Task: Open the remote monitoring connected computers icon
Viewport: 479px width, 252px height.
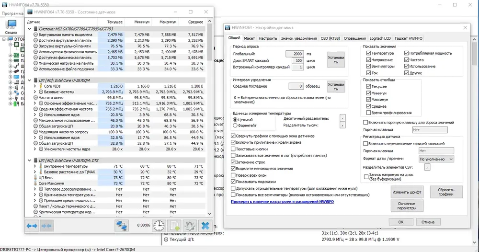Action: click(122, 226)
